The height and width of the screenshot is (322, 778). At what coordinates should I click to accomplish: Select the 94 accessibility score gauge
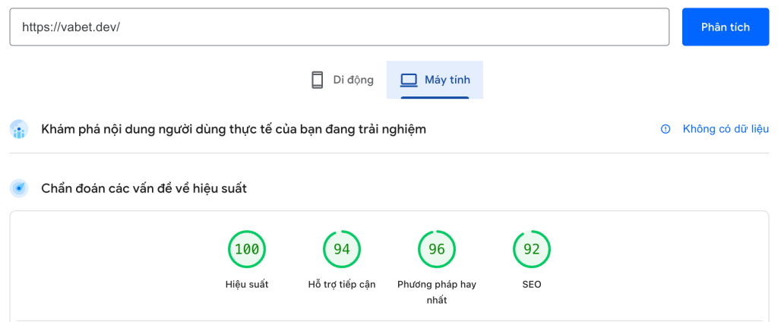coord(341,249)
